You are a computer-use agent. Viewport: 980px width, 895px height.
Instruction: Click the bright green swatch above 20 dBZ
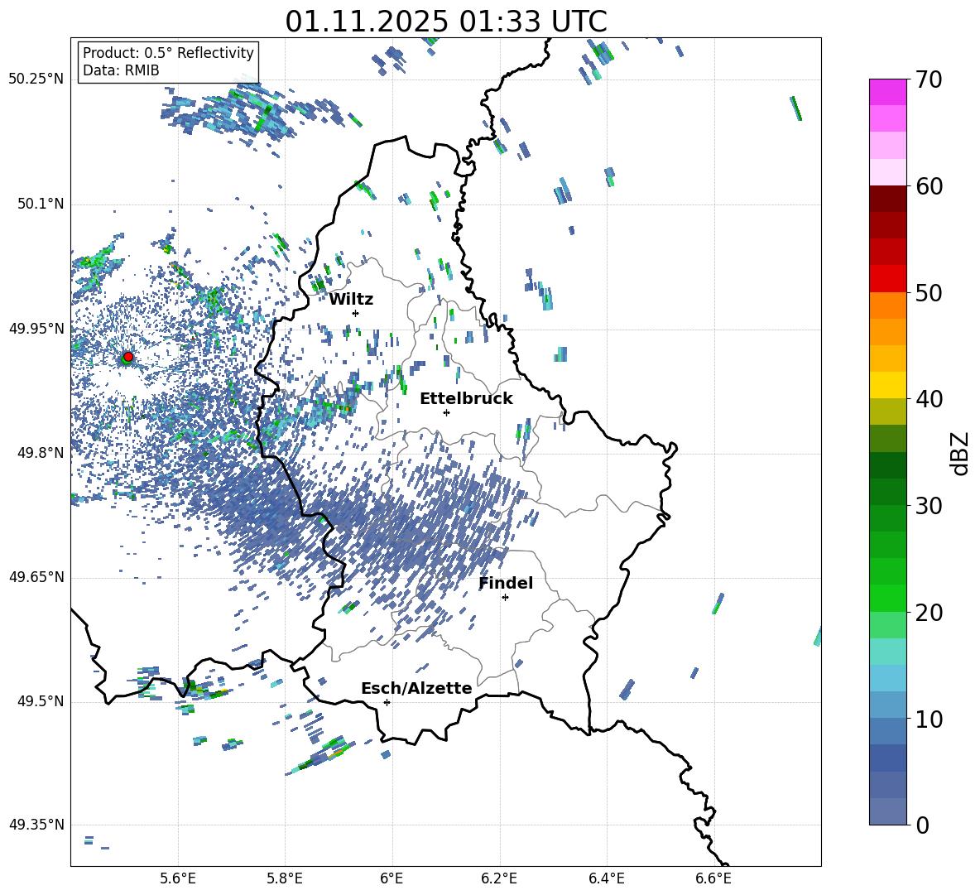coord(888,598)
